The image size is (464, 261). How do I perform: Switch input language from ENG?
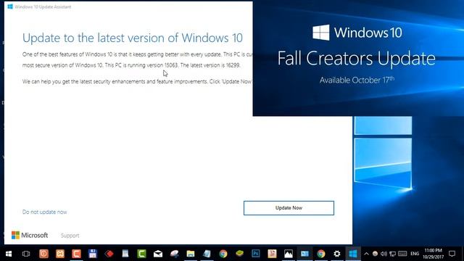click(415, 254)
